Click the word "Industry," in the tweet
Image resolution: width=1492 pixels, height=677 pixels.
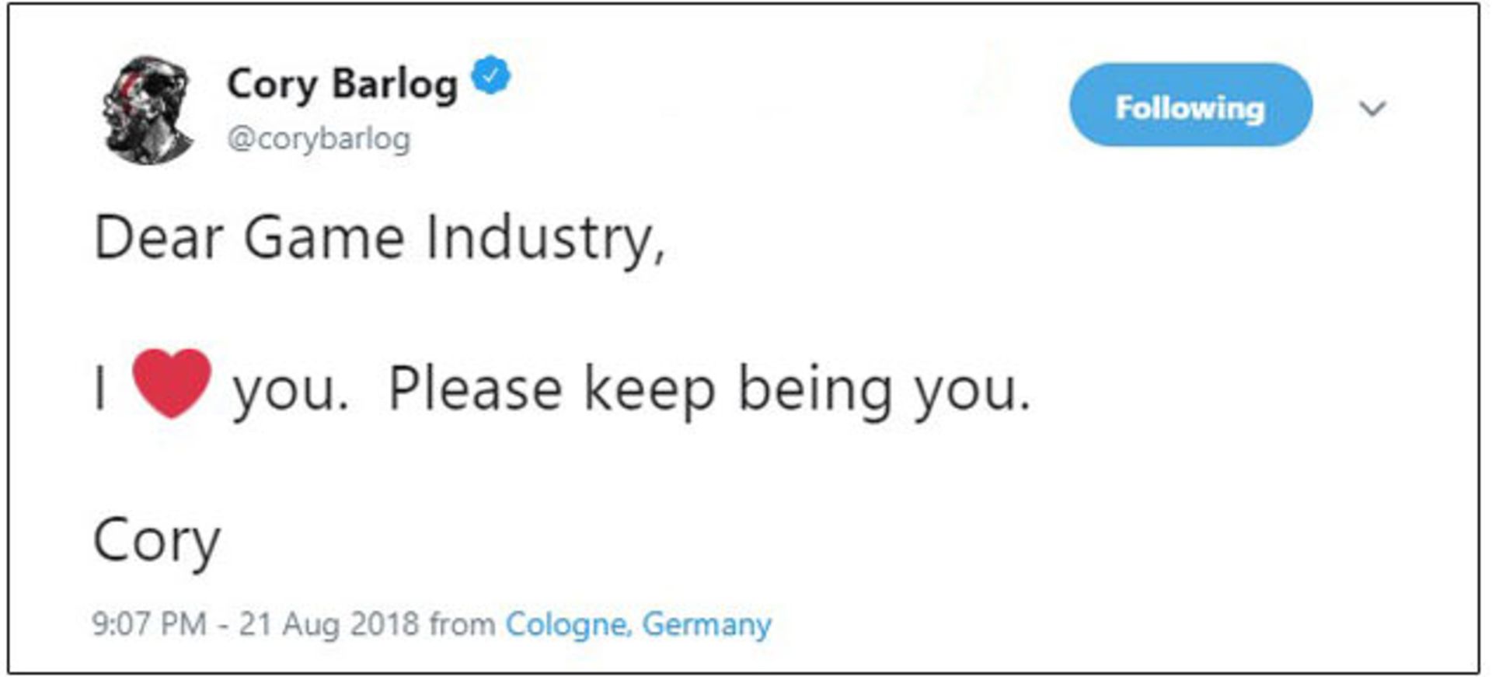pyautogui.click(x=546, y=239)
